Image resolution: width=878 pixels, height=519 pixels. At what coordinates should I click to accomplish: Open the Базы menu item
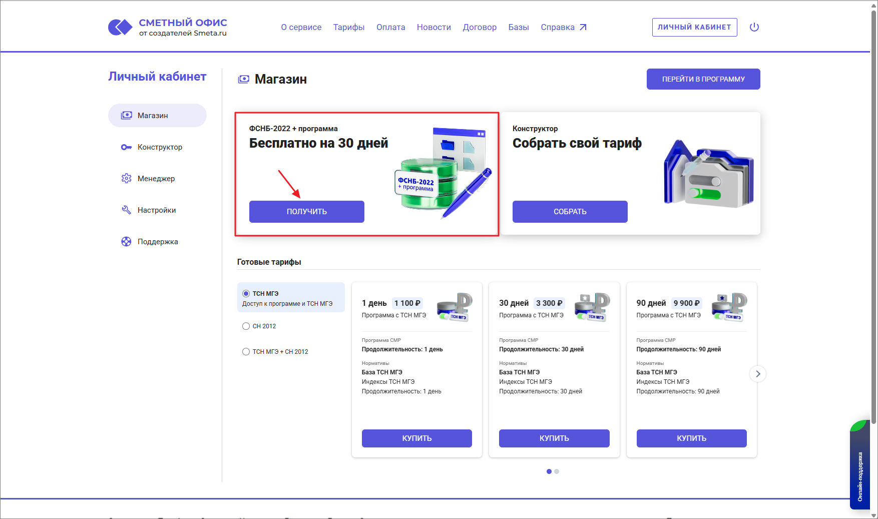tap(519, 27)
